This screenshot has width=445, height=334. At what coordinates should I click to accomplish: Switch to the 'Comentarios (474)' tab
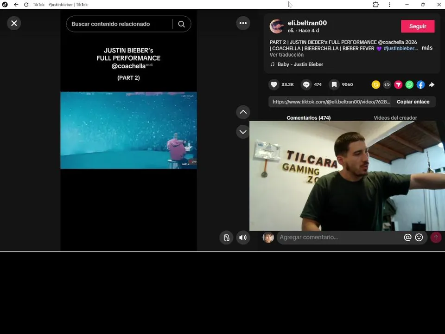pyautogui.click(x=309, y=118)
